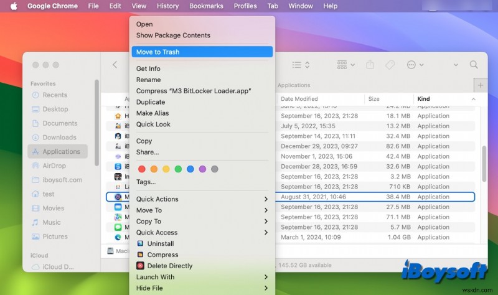This screenshot has height=295, width=498.
Task: Sort by the Date Modified column
Action: click(320, 99)
